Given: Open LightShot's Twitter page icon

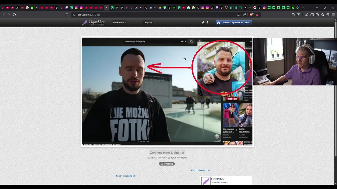Looking at the screenshot, I should [x=203, y=23].
